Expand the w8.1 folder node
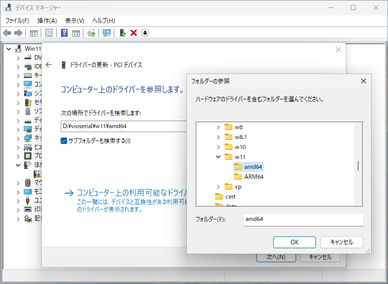 point(218,137)
